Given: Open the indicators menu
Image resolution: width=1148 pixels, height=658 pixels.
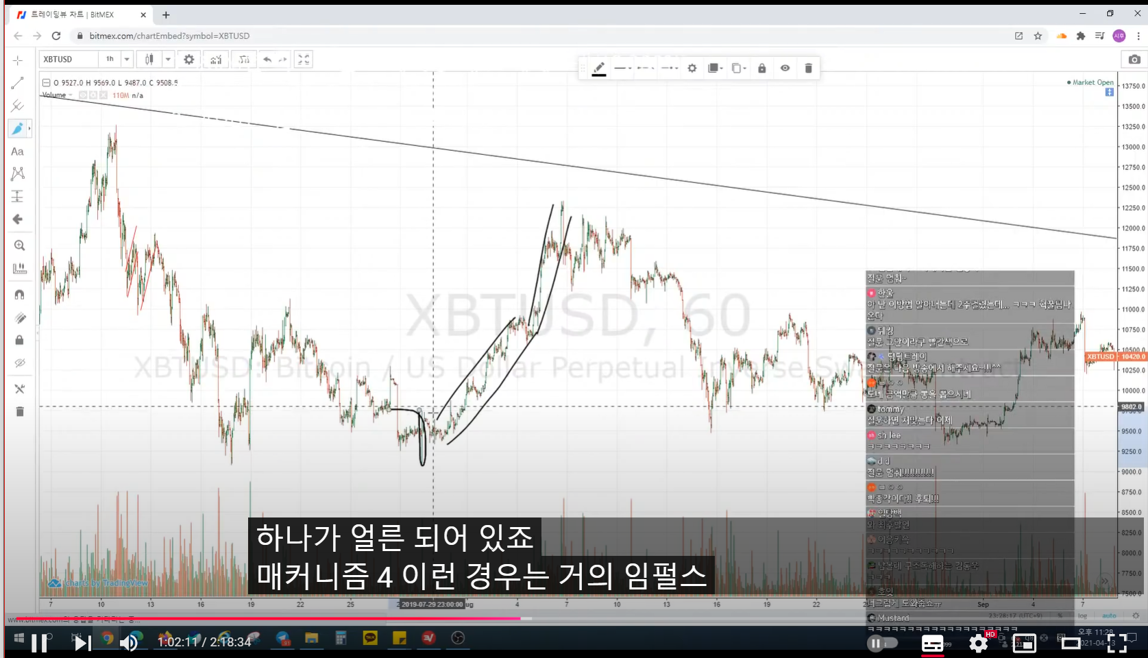Looking at the screenshot, I should 216,60.
